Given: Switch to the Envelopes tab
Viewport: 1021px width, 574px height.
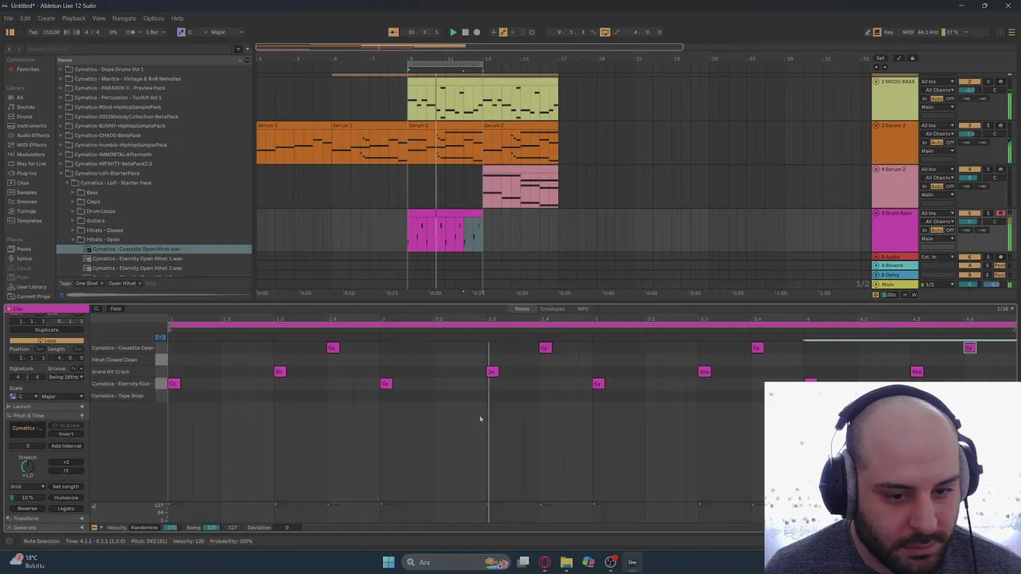Looking at the screenshot, I should click(x=552, y=309).
